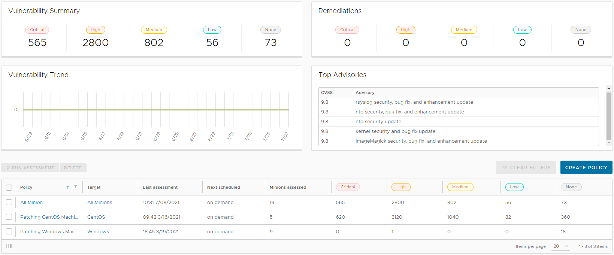Viewport: 614px width, 255px height.
Task: Check the Patching CentOS Machi... row checkbox
Action: point(9,217)
